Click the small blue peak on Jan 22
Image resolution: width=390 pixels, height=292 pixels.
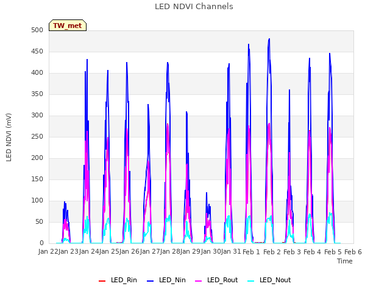pyautogui.click(x=65, y=202)
